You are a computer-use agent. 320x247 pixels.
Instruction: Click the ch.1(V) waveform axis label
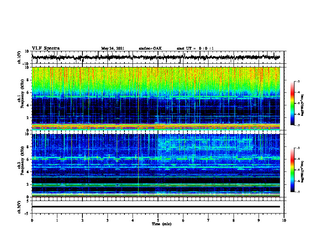(19, 57)
